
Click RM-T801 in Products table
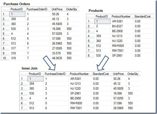[x=118, y=51]
